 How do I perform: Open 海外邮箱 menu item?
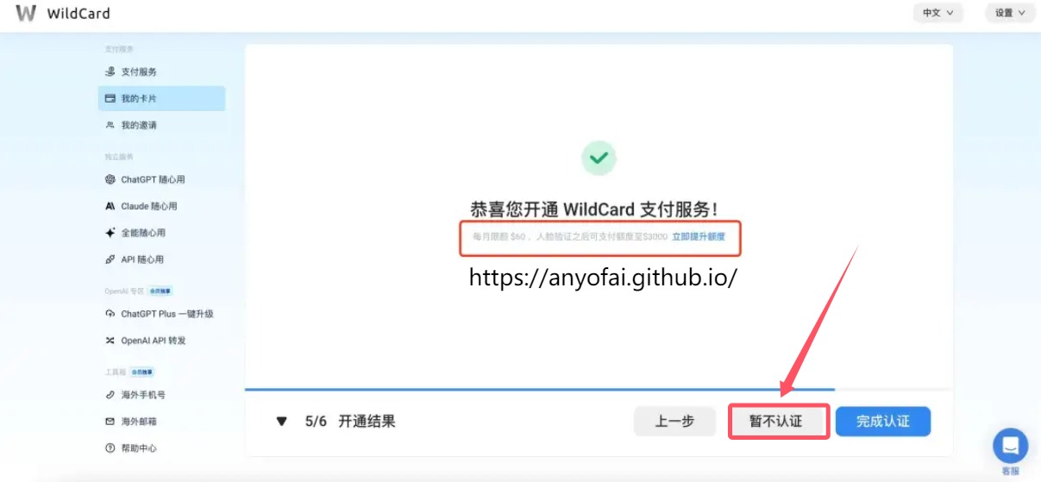(x=131, y=422)
